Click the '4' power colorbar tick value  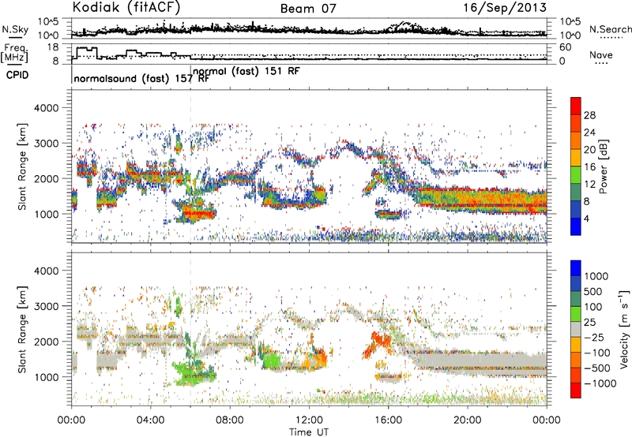586,218
